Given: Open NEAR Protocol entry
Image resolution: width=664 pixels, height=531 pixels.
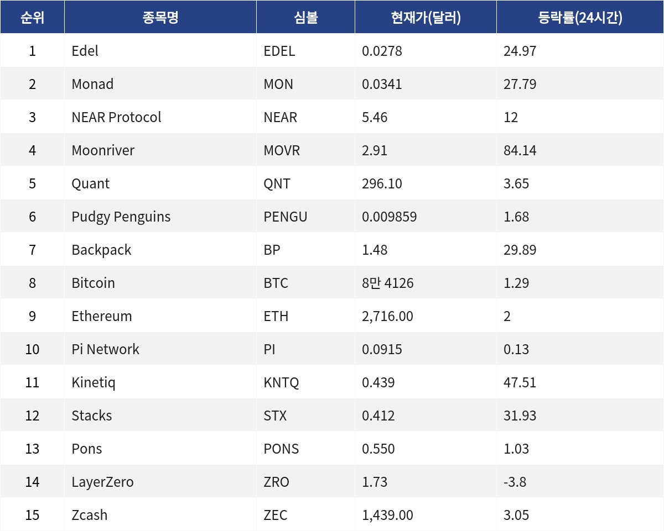Looking at the screenshot, I should pos(116,117).
